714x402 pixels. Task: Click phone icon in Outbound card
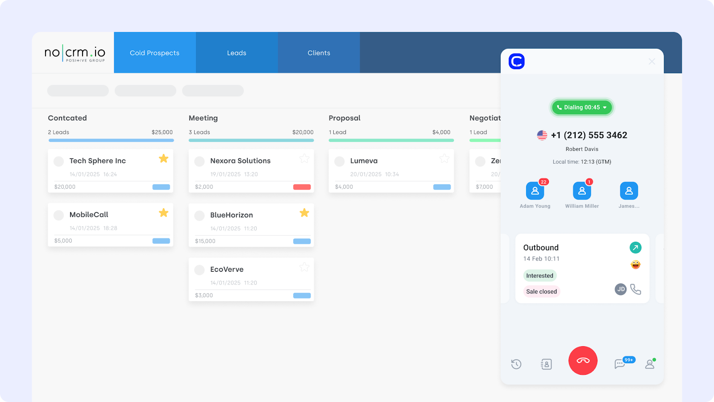coord(635,290)
